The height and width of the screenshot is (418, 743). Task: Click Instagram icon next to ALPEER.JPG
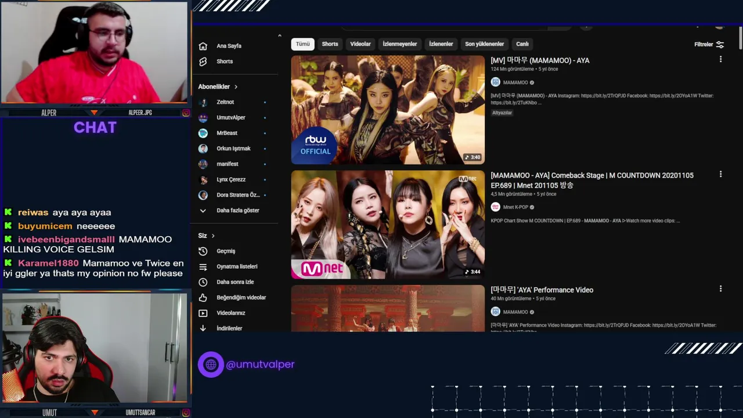tap(186, 113)
